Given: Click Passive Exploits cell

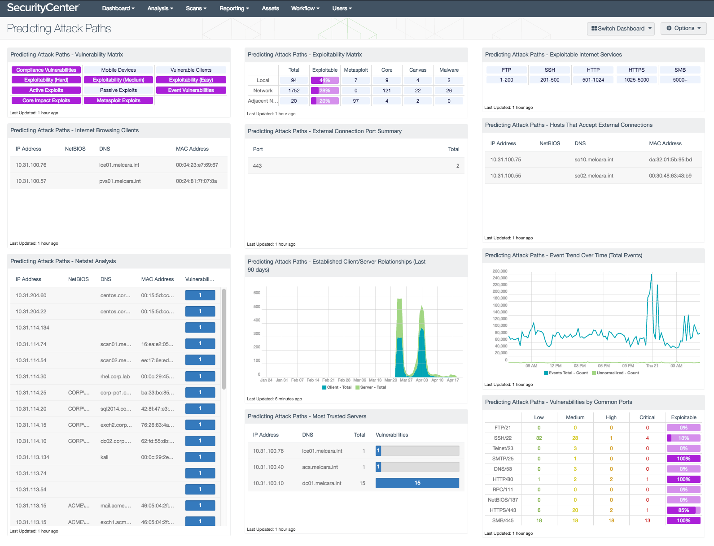Looking at the screenshot, I should (118, 90).
